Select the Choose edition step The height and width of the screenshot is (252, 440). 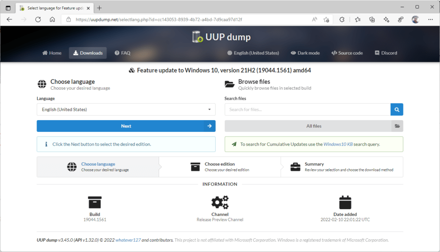[220, 167]
